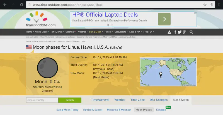The width and height of the screenshot is (223, 115).
Task: Expand the Calculators menu
Action: coord(121,32)
